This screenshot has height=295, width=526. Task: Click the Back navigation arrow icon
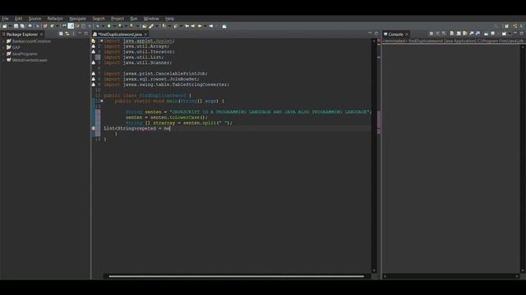pyautogui.click(x=200, y=26)
